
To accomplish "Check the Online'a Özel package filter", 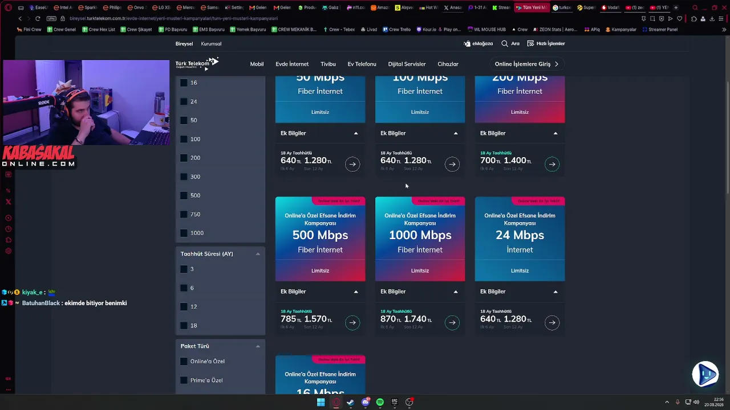I will tap(184, 361).
